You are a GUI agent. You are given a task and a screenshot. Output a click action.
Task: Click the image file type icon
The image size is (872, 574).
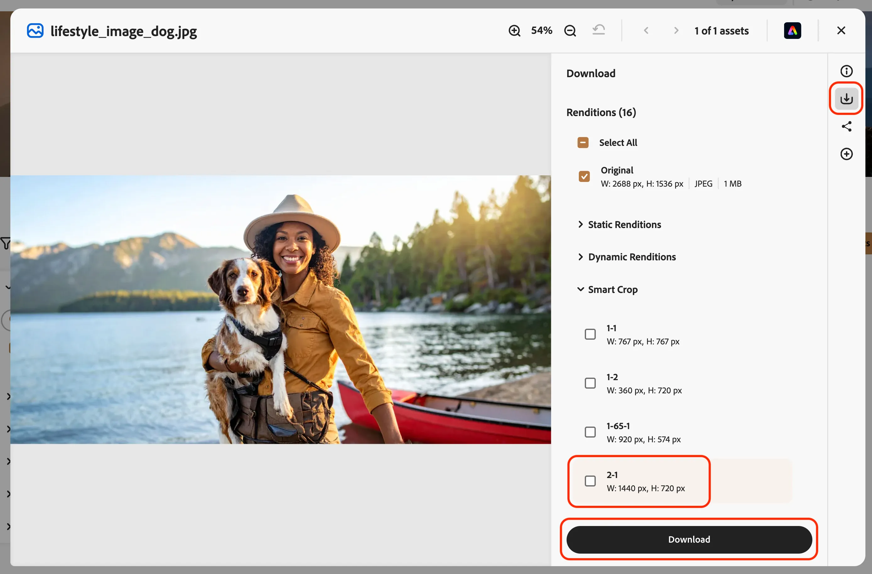35,31
